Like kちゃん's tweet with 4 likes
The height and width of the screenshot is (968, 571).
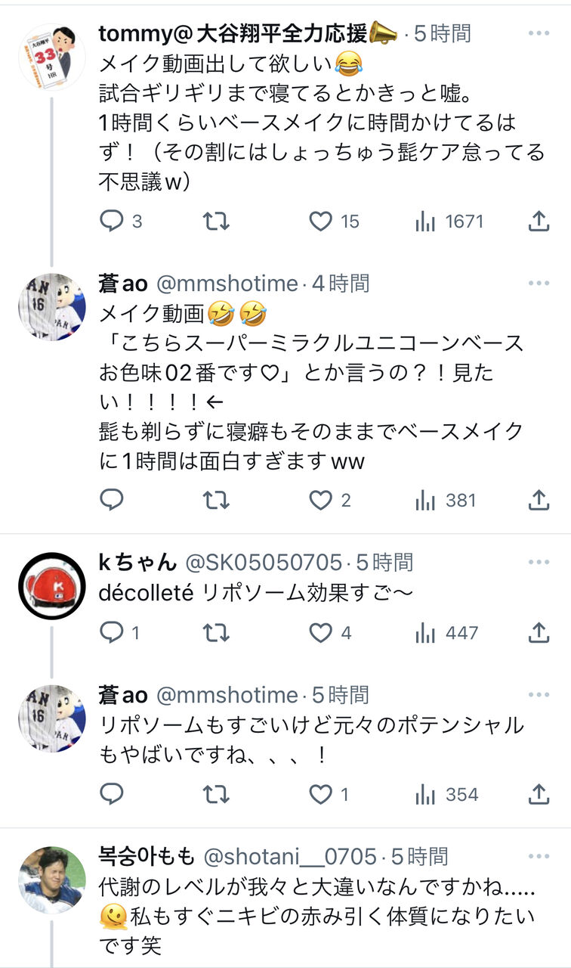coord(330,632)
